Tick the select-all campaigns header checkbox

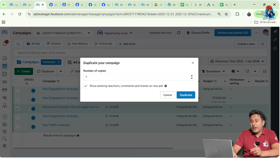pyautogui.click(x=17, y=81)
